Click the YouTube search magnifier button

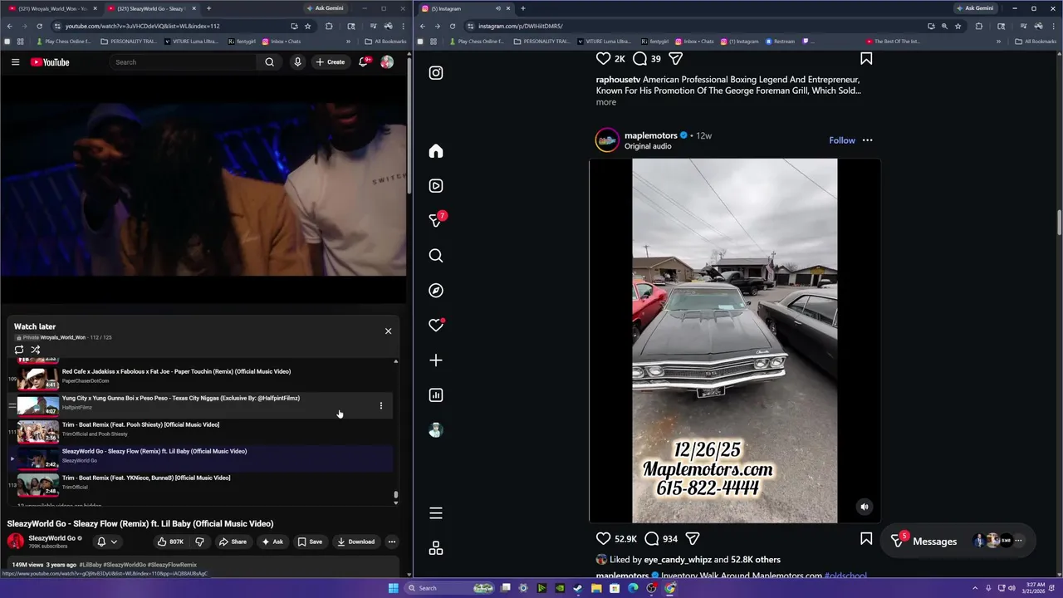tap(269, 62)
